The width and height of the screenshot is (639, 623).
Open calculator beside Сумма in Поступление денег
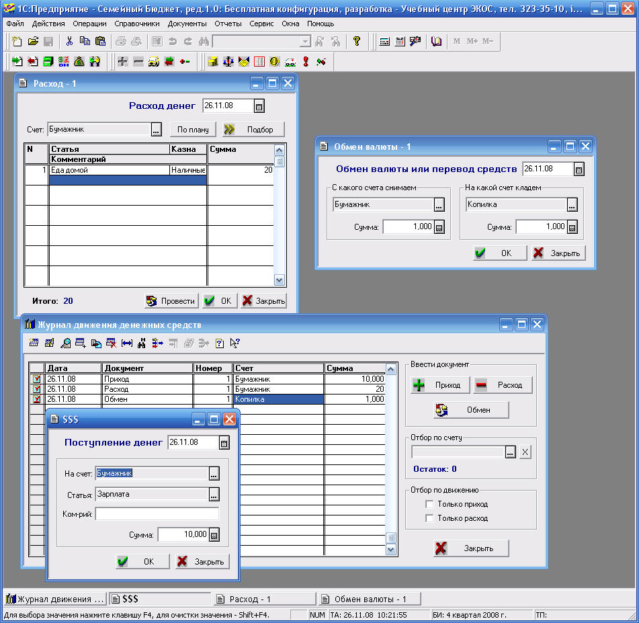214,535
